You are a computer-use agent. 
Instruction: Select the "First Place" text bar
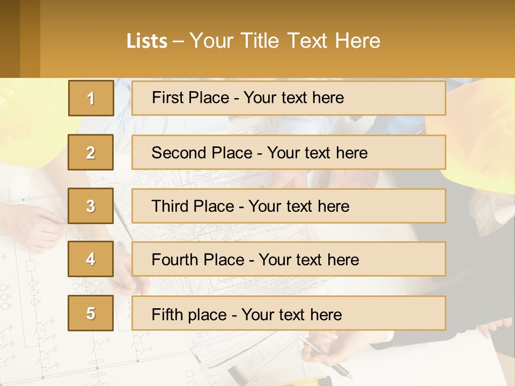pos(289,98)
